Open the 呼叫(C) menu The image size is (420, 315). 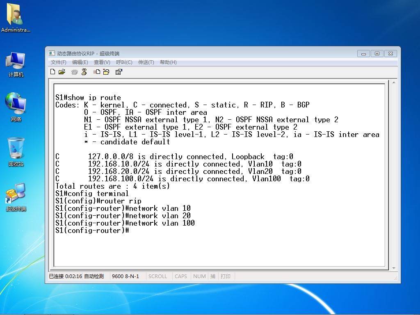click(124, 62)
